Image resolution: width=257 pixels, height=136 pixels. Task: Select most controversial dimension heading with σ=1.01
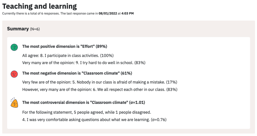pos(84,103)
